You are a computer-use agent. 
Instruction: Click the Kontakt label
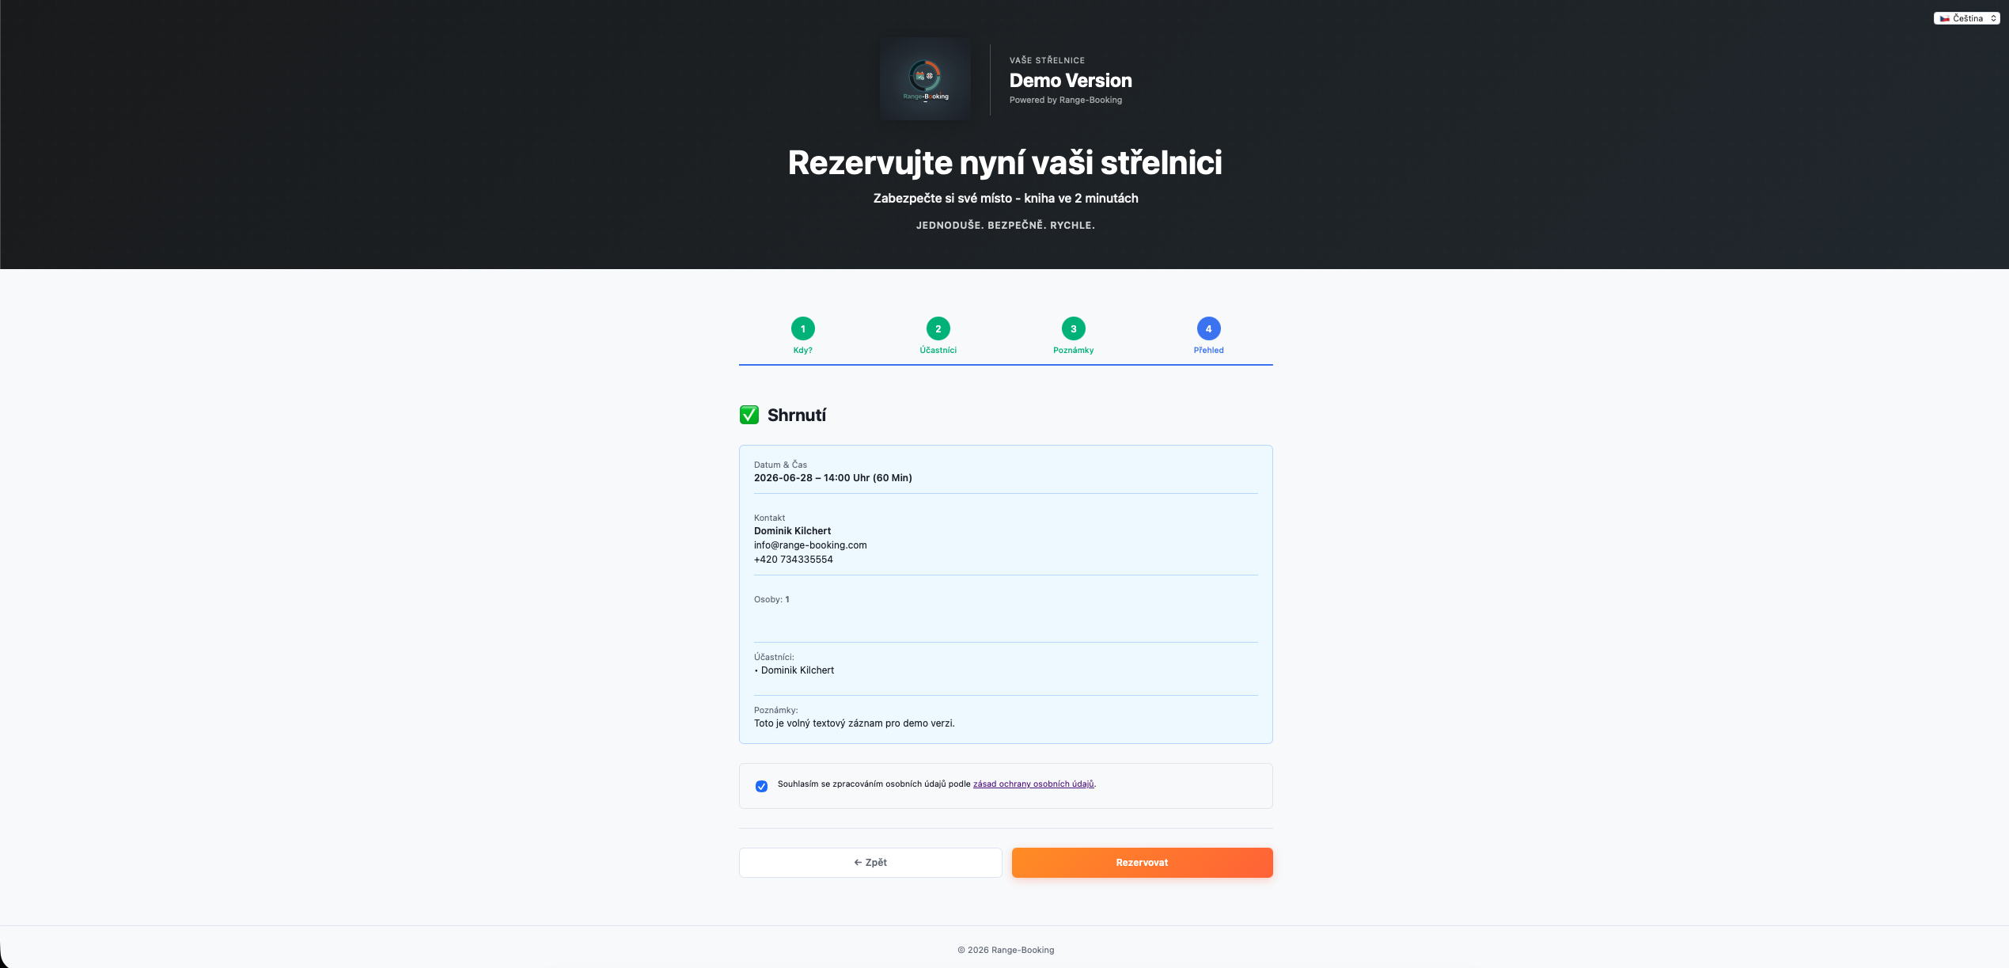point(769,518)
